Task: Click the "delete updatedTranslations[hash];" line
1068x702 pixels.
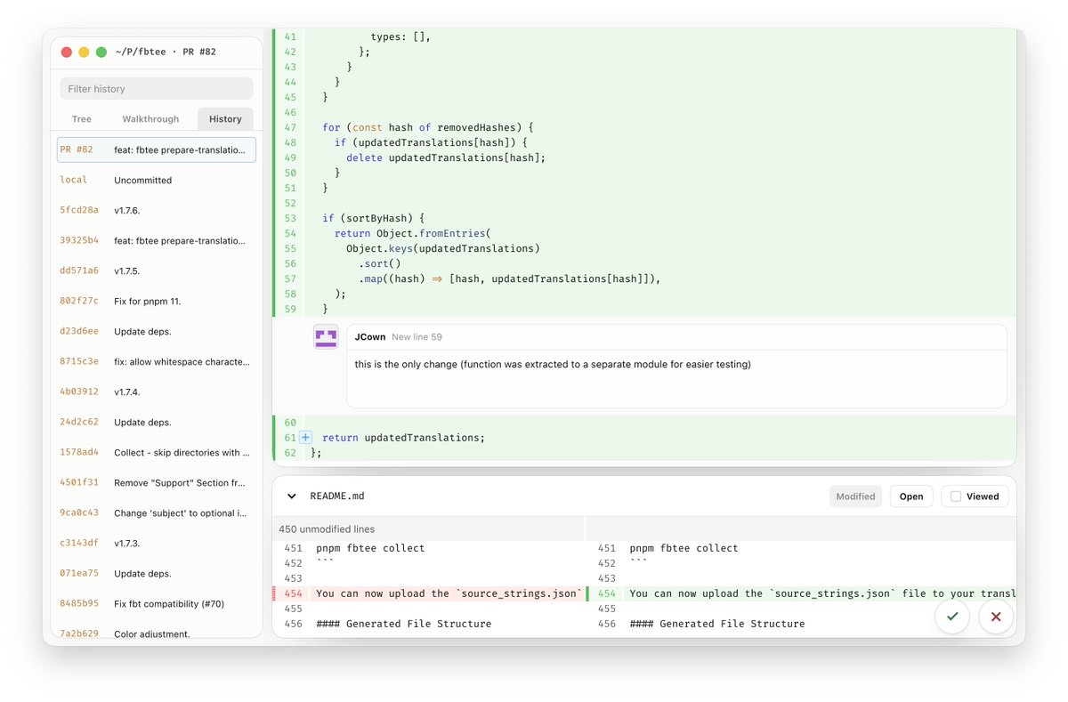Action: [x=446, y=157]
